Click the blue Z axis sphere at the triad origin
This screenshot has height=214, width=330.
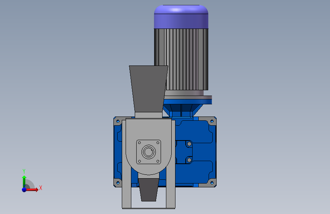pos(24,190)
